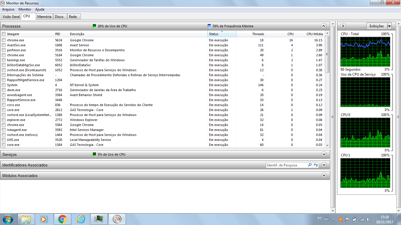Open Internet Explorer from taskbar

click(80, 219)
